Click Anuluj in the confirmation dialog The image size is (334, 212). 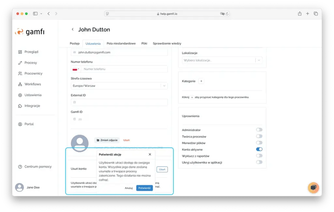point(129,188)
